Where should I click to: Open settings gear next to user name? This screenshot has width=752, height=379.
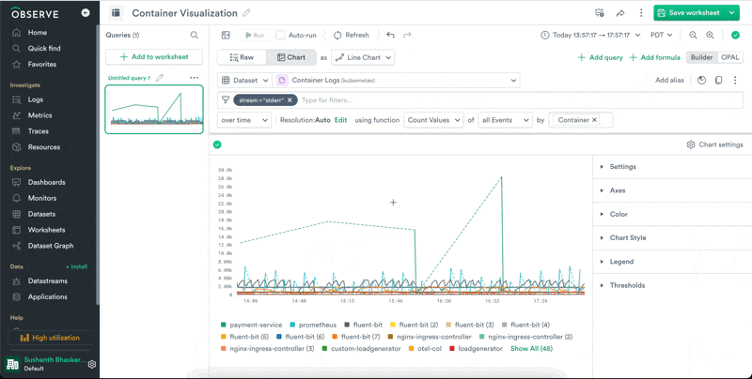click(x=92, y=364)
